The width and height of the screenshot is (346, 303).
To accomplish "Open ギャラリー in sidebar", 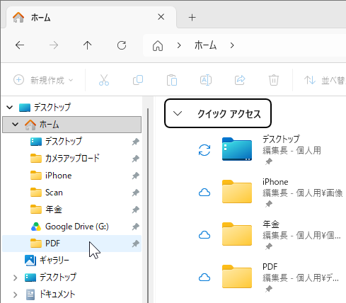I will click(72, 261).
